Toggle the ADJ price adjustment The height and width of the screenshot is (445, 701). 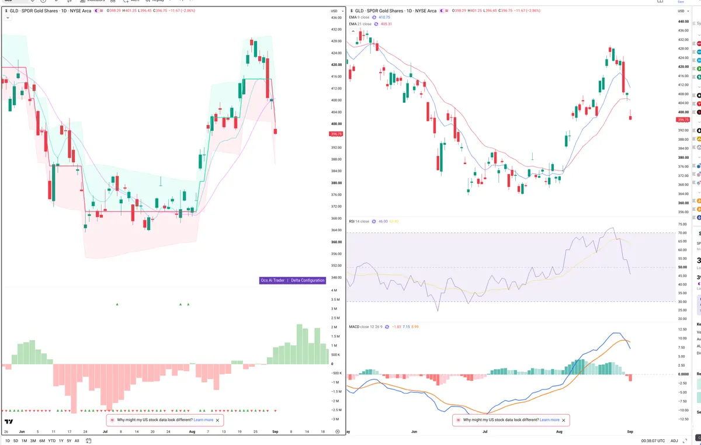[x=674, y=441]
